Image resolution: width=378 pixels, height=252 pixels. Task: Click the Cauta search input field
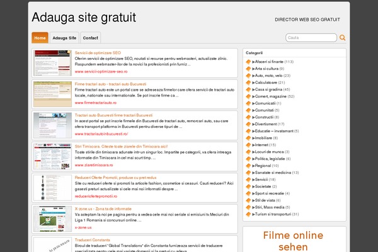[311, 38]
